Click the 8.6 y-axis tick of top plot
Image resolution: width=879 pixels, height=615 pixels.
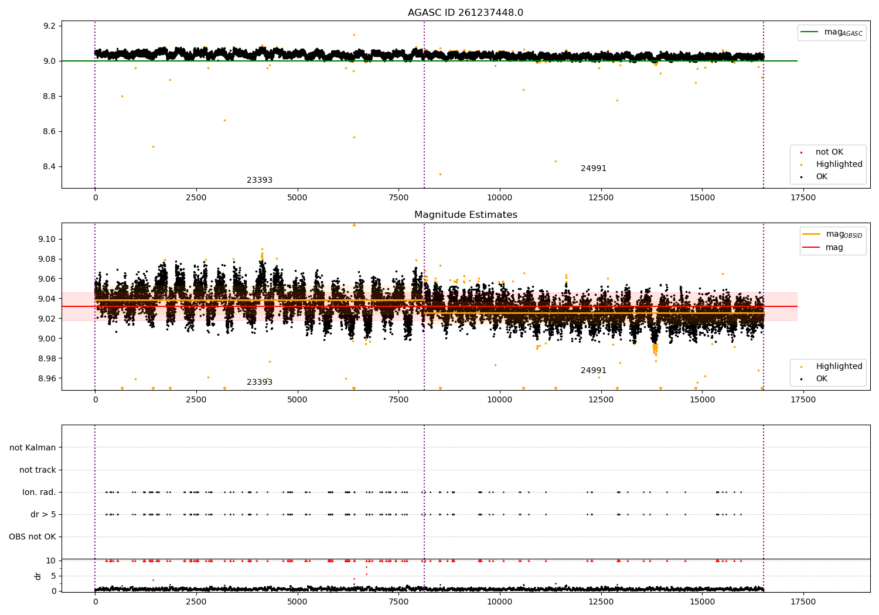point(49,132)
